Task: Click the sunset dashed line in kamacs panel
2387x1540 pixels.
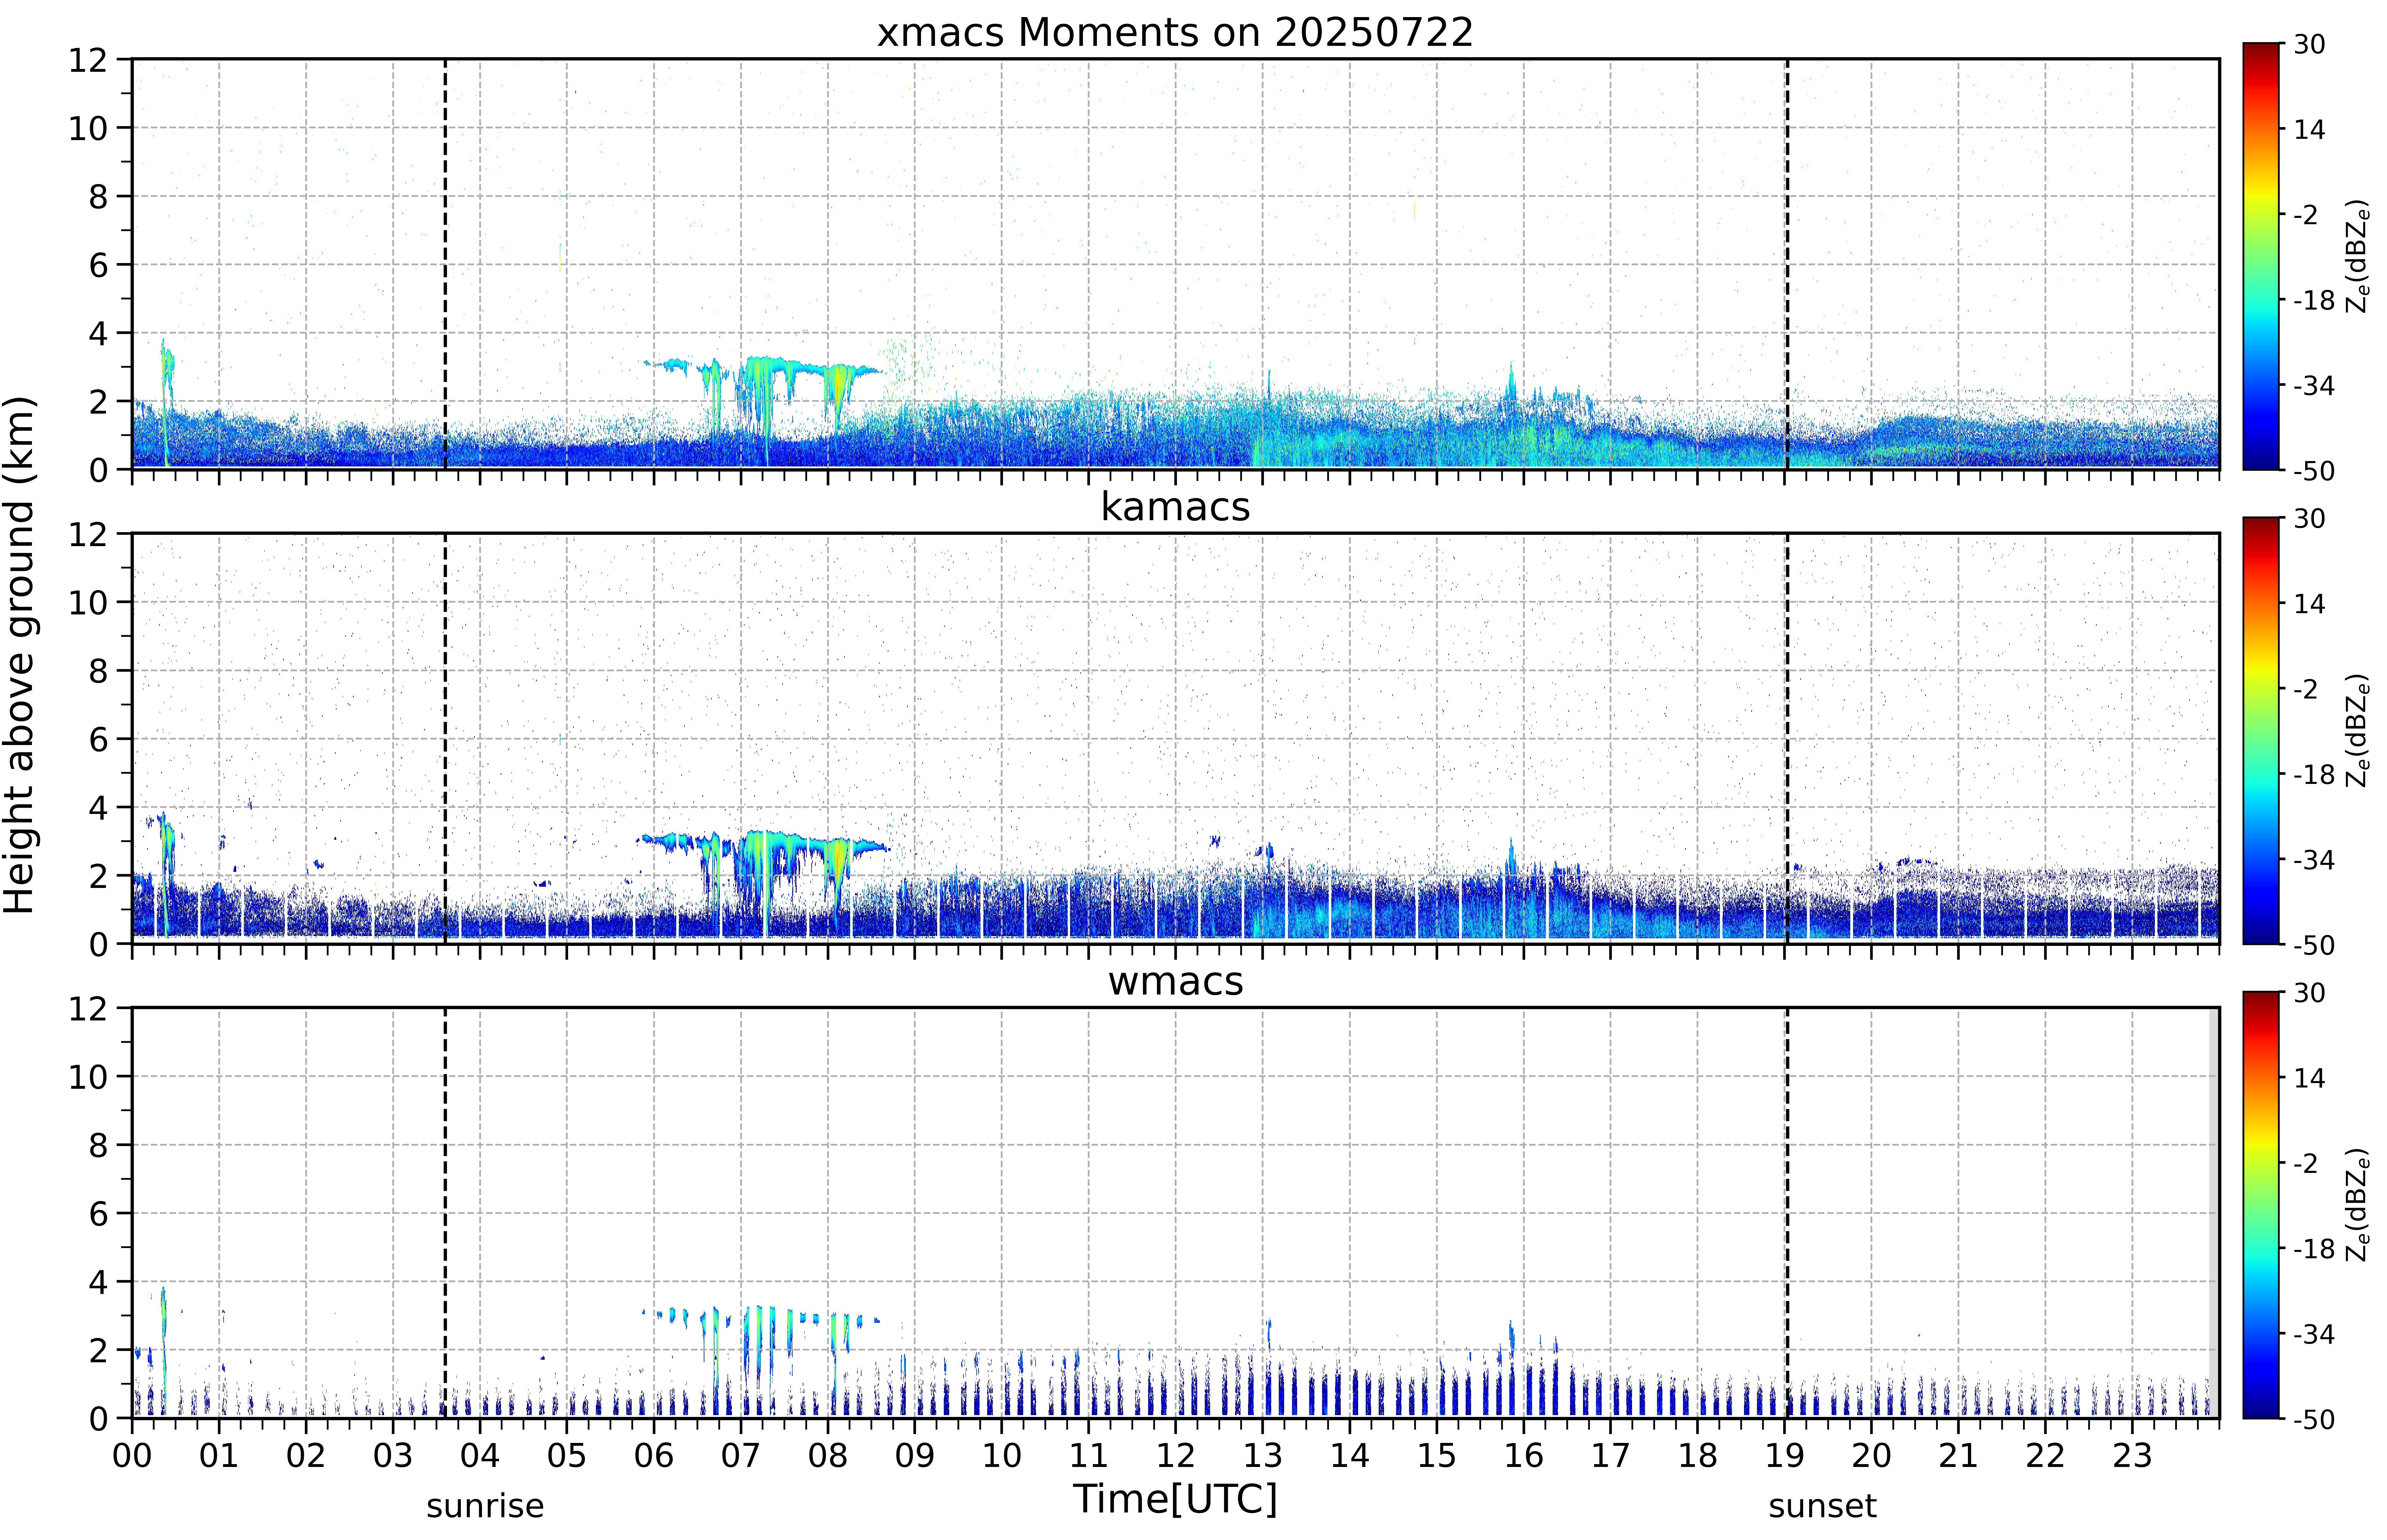Action: 1787,738
